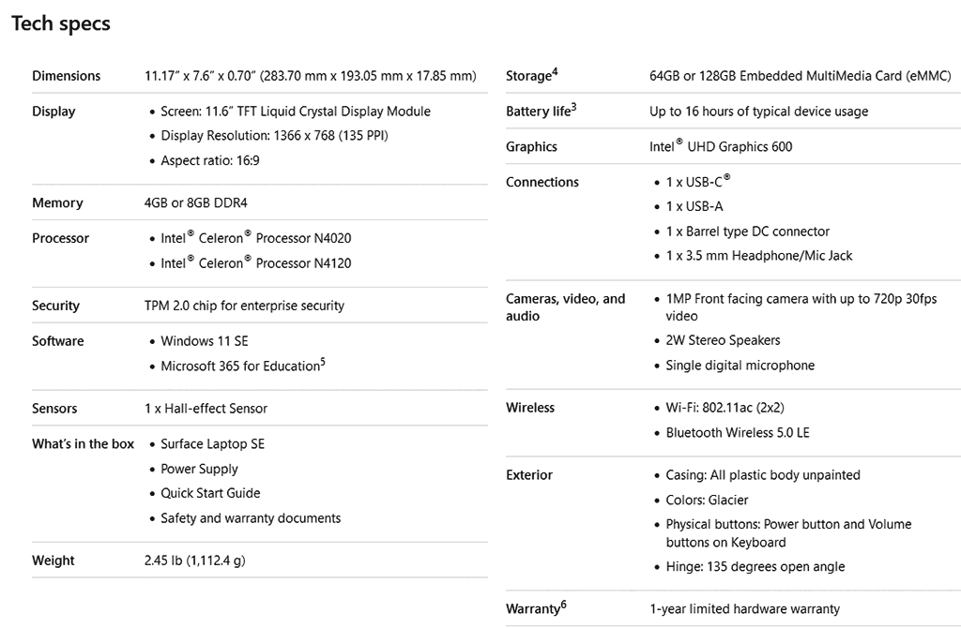Select the Bluetooth Wireless 5.0 LE entry
This screenshot has width=961, height=628.
(x=737, y=433)
